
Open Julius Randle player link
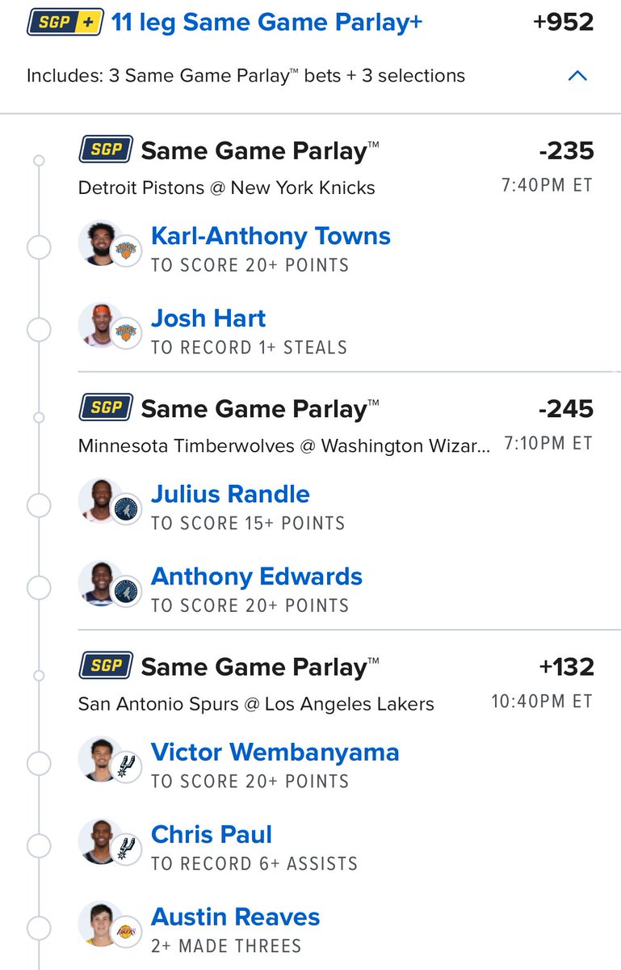230,494
